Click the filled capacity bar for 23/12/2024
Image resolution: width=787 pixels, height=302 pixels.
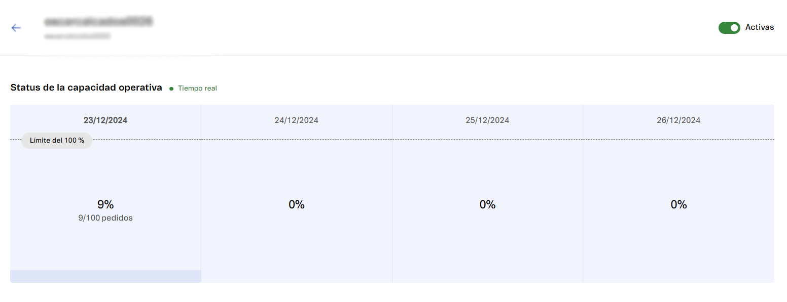pyautogui.click(x=105, y=276)
